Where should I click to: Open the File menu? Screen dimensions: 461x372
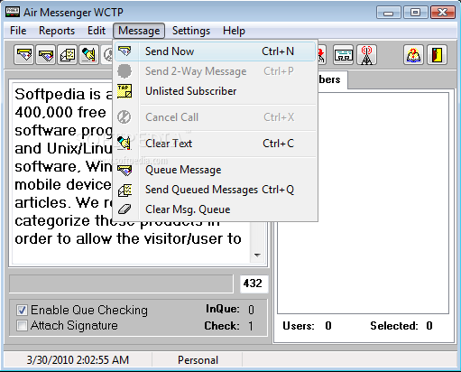[x=18, y=31]
